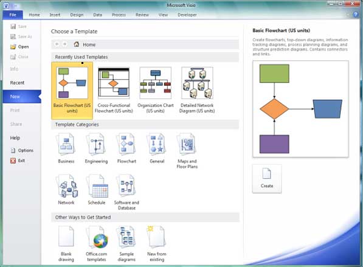Click Close in the backstage menu
This screenshot has width=363, height=267.
[19, 57]
